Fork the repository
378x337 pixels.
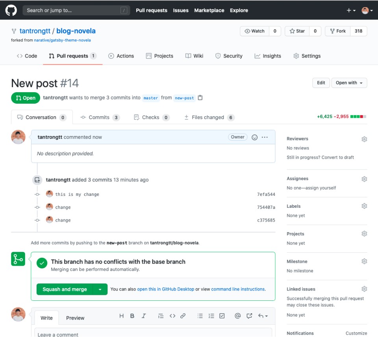coord(338,31)
